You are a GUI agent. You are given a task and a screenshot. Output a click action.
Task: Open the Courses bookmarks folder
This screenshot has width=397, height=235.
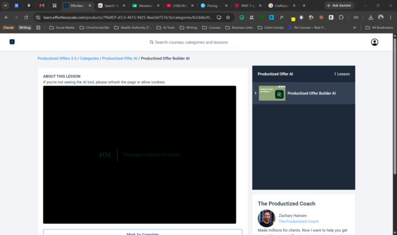click(x=211, y=28)
